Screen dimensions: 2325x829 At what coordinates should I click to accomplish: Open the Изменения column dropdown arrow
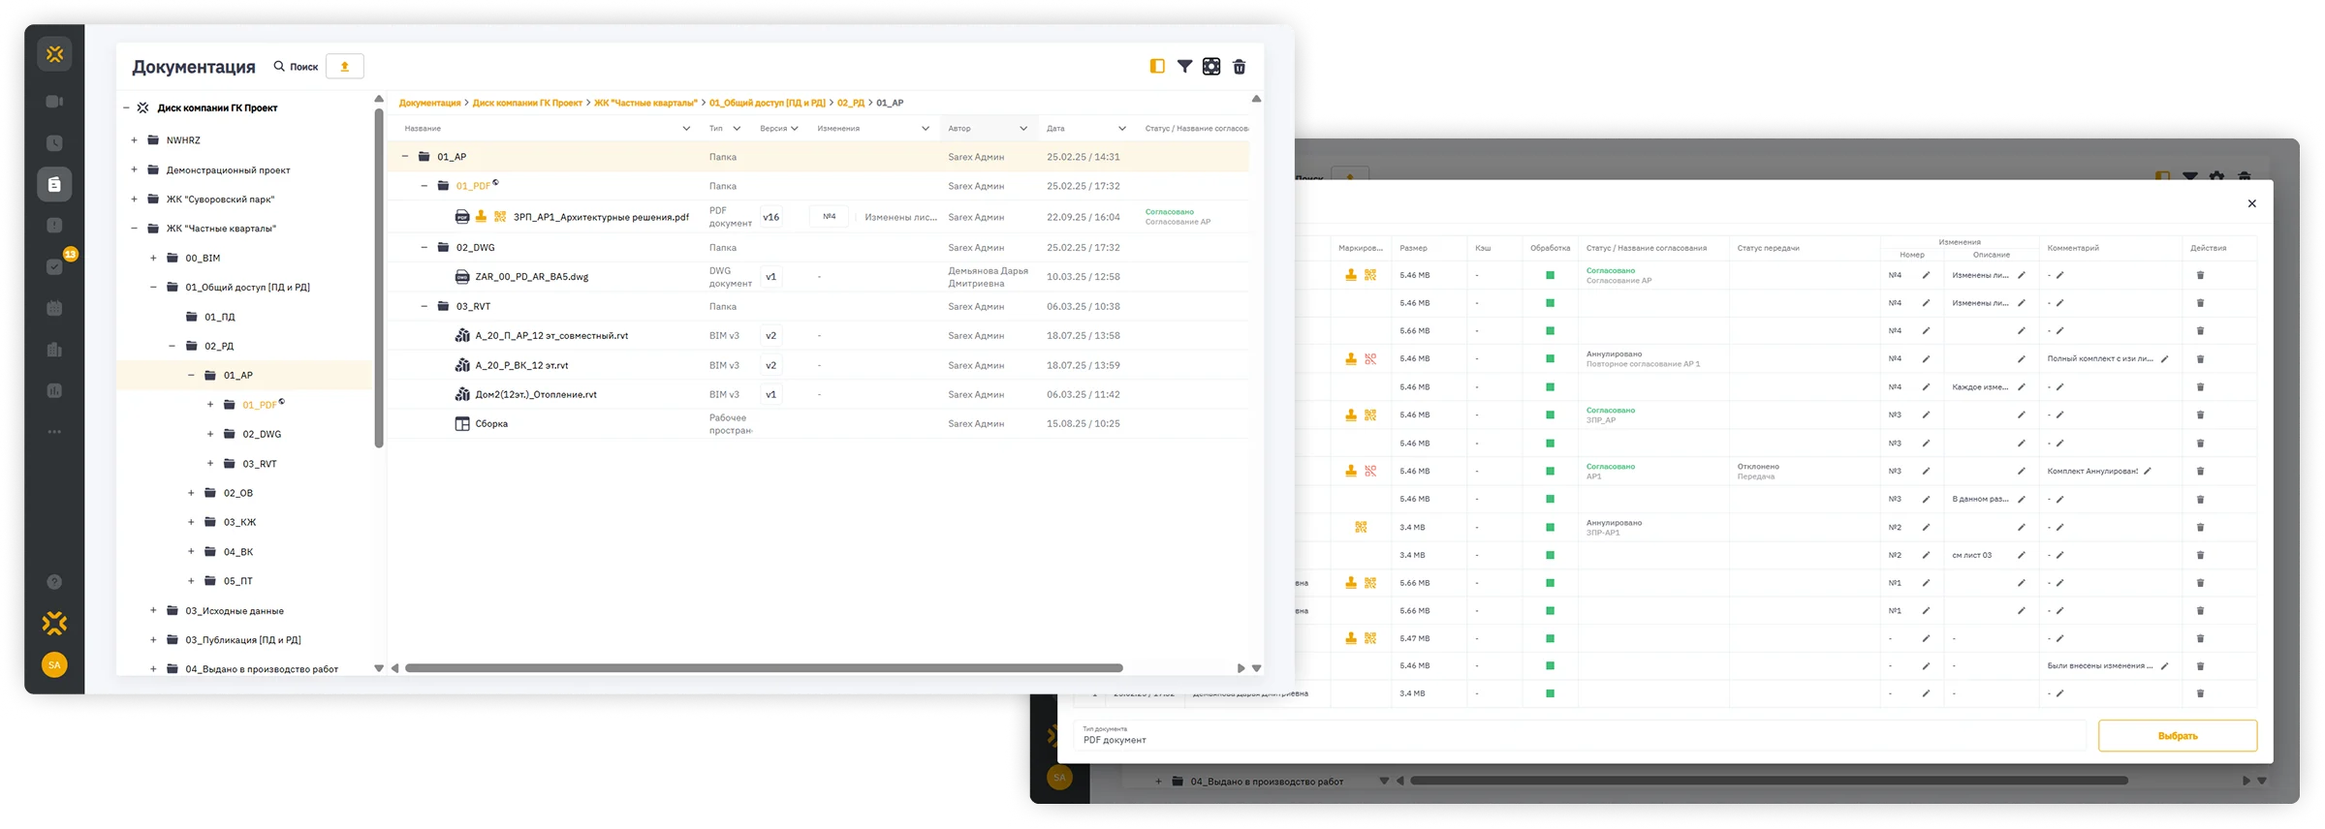pos(925,128)
